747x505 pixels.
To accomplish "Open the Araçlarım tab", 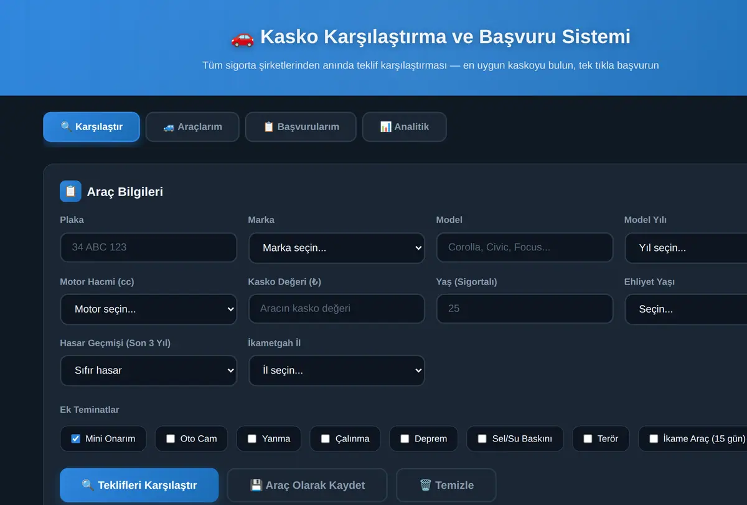I will click(192, 127).
